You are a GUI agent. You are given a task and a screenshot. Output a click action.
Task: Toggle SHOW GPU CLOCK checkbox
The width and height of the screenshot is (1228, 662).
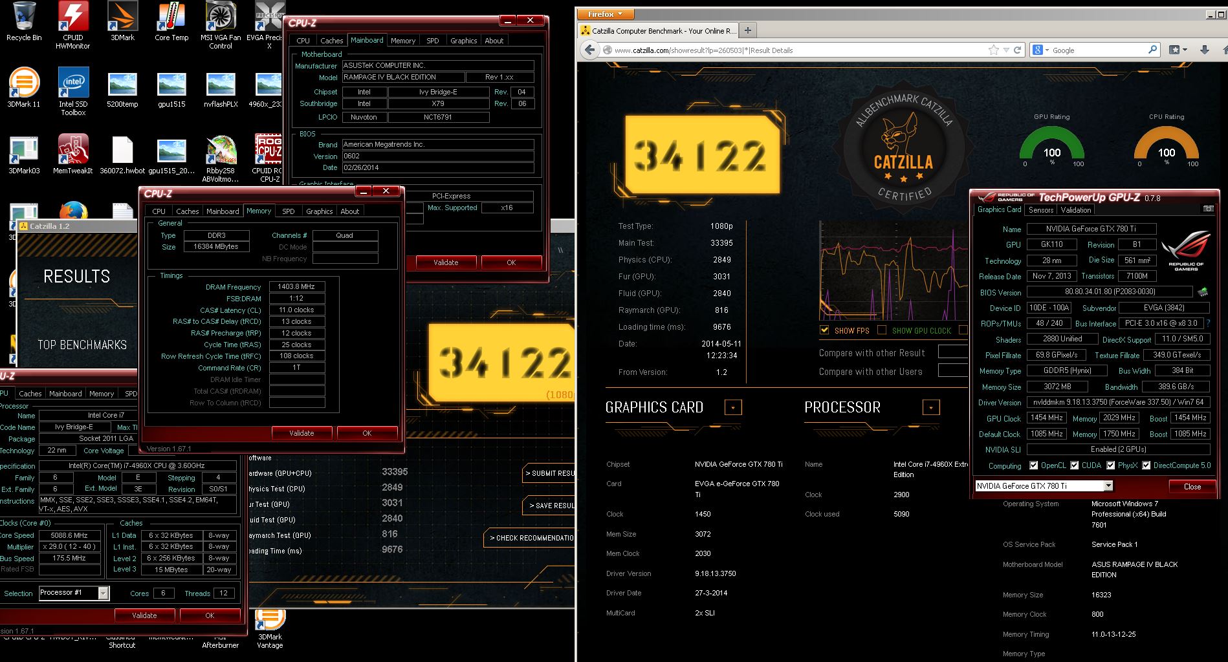pyautogui.click(x=881, y=330)
